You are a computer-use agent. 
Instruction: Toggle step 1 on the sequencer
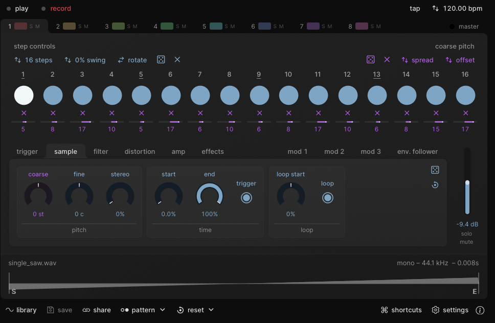point(24,95)
